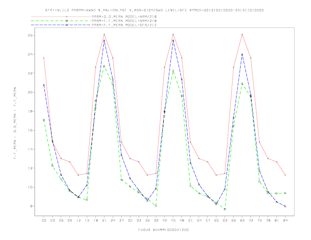The width and height of the screenshot is (311, 240).
Task: Click x-axis forecast hour label 63
Action: tap(225, 220)
